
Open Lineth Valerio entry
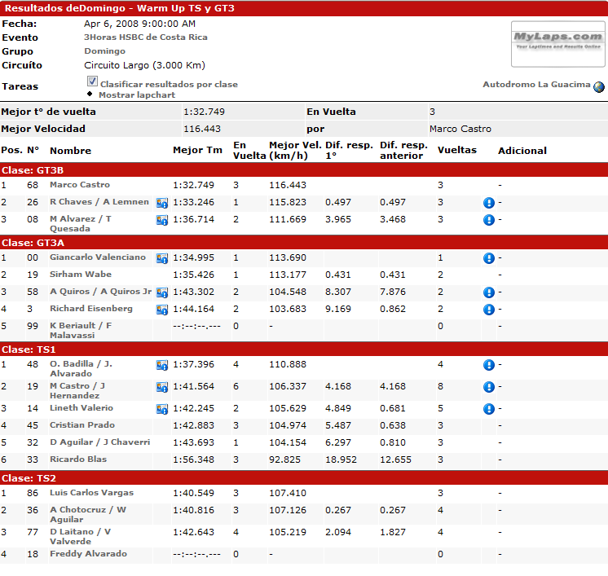pyautogui.click(x=82, y=408)
